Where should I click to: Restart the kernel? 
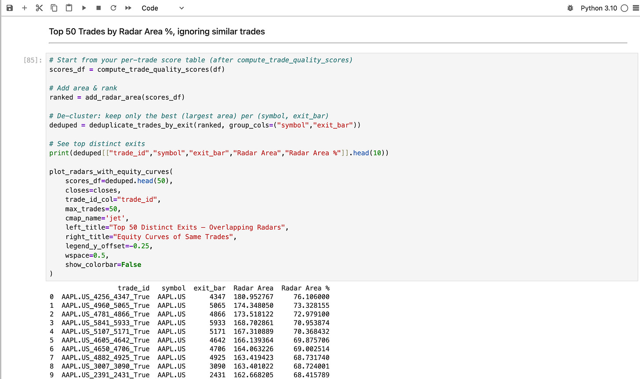(113, 8)
